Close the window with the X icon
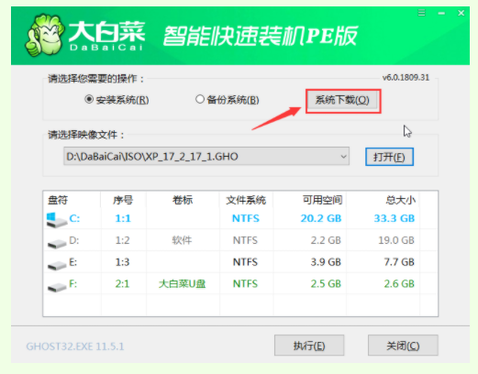 point(461,13)
